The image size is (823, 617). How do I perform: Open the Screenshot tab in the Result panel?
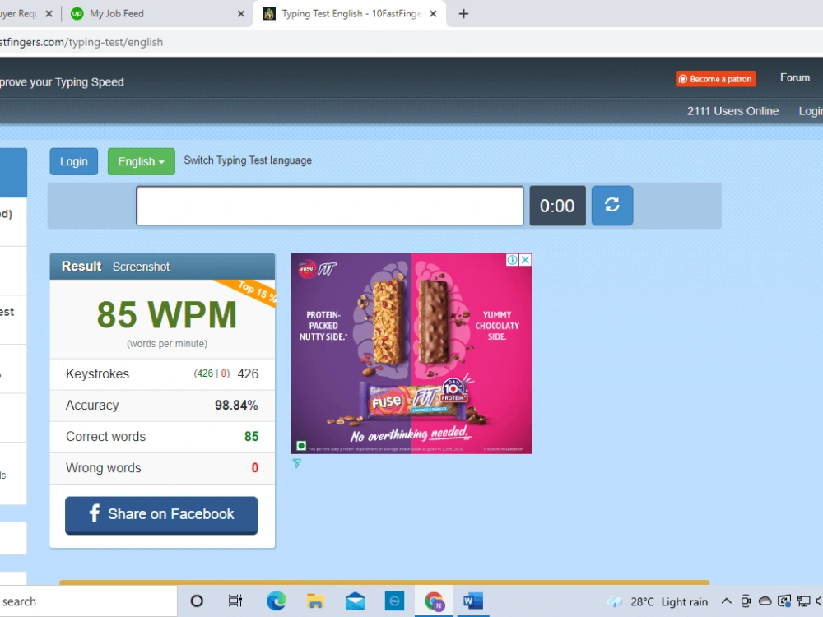[142, 267]
